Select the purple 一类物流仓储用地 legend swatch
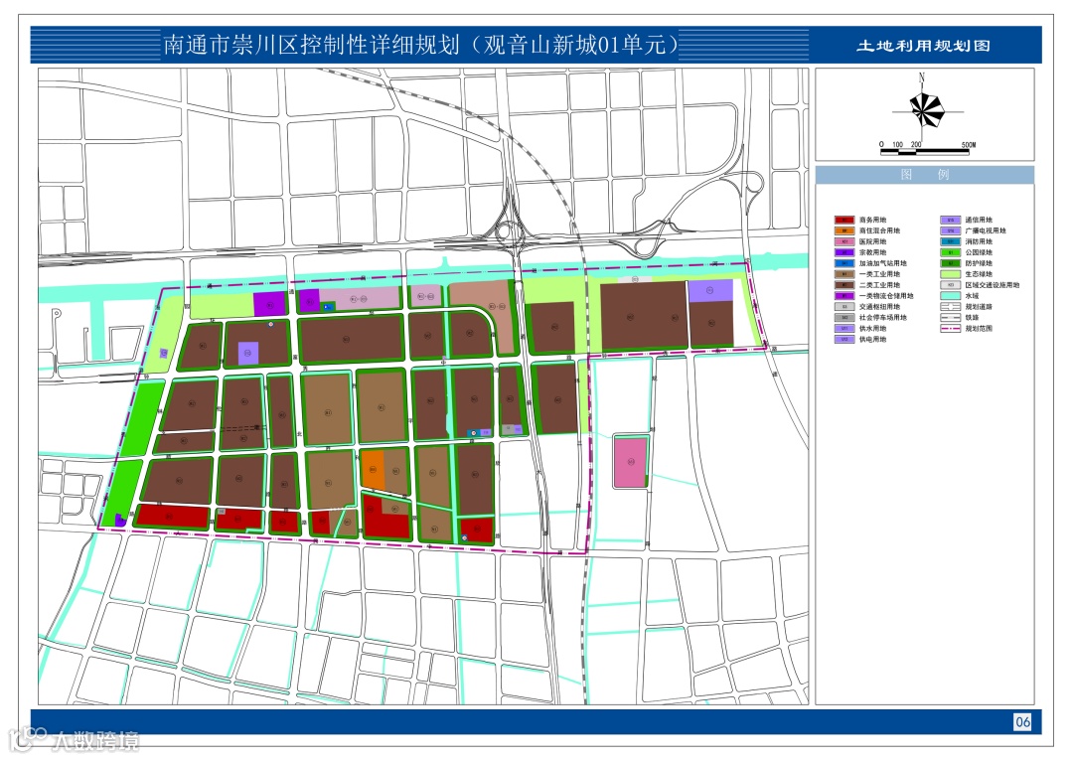The width and height of the screenshot is (1073, 760). tap(843, 296)
